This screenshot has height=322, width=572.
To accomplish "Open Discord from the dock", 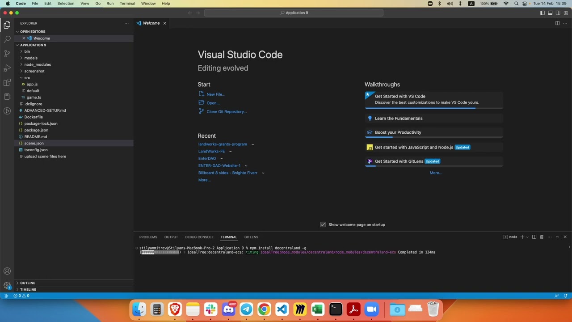I will [228, 309].
